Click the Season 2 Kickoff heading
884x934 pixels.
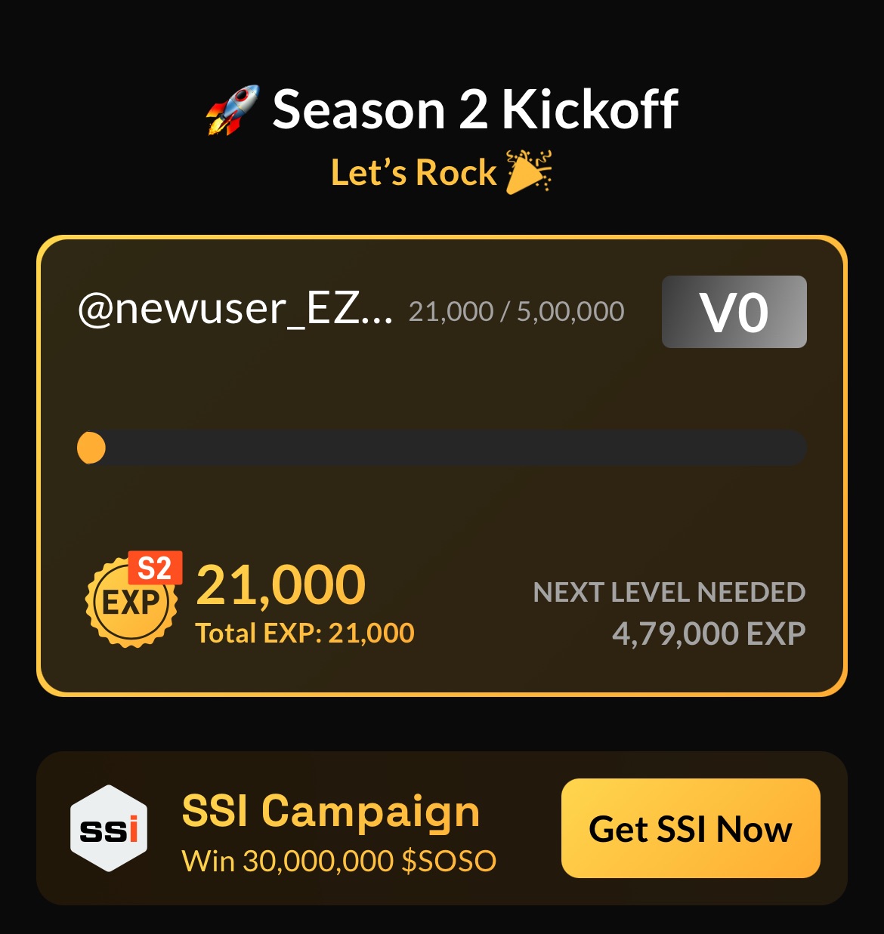(475, 109)
